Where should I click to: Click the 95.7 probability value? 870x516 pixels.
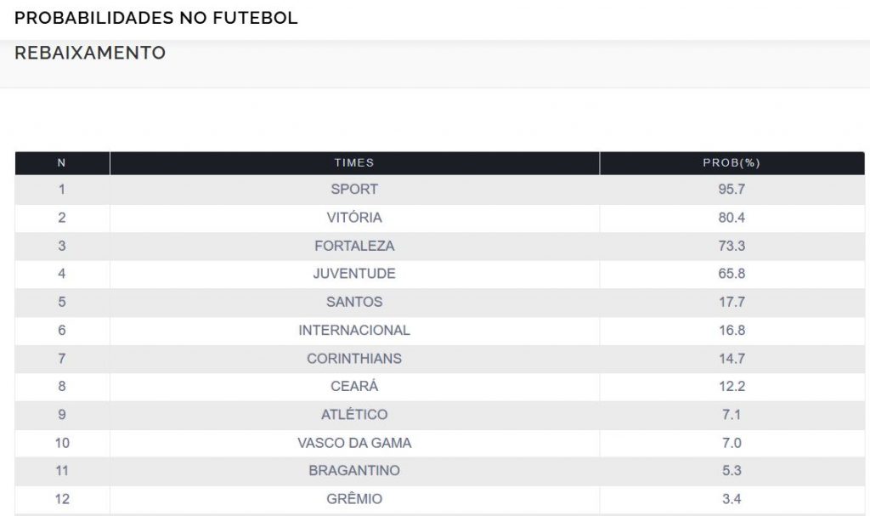[731, 190]
